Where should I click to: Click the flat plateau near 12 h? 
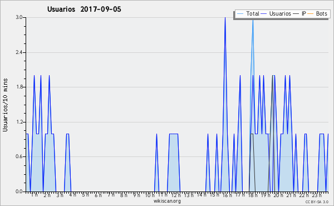(174, 134)
